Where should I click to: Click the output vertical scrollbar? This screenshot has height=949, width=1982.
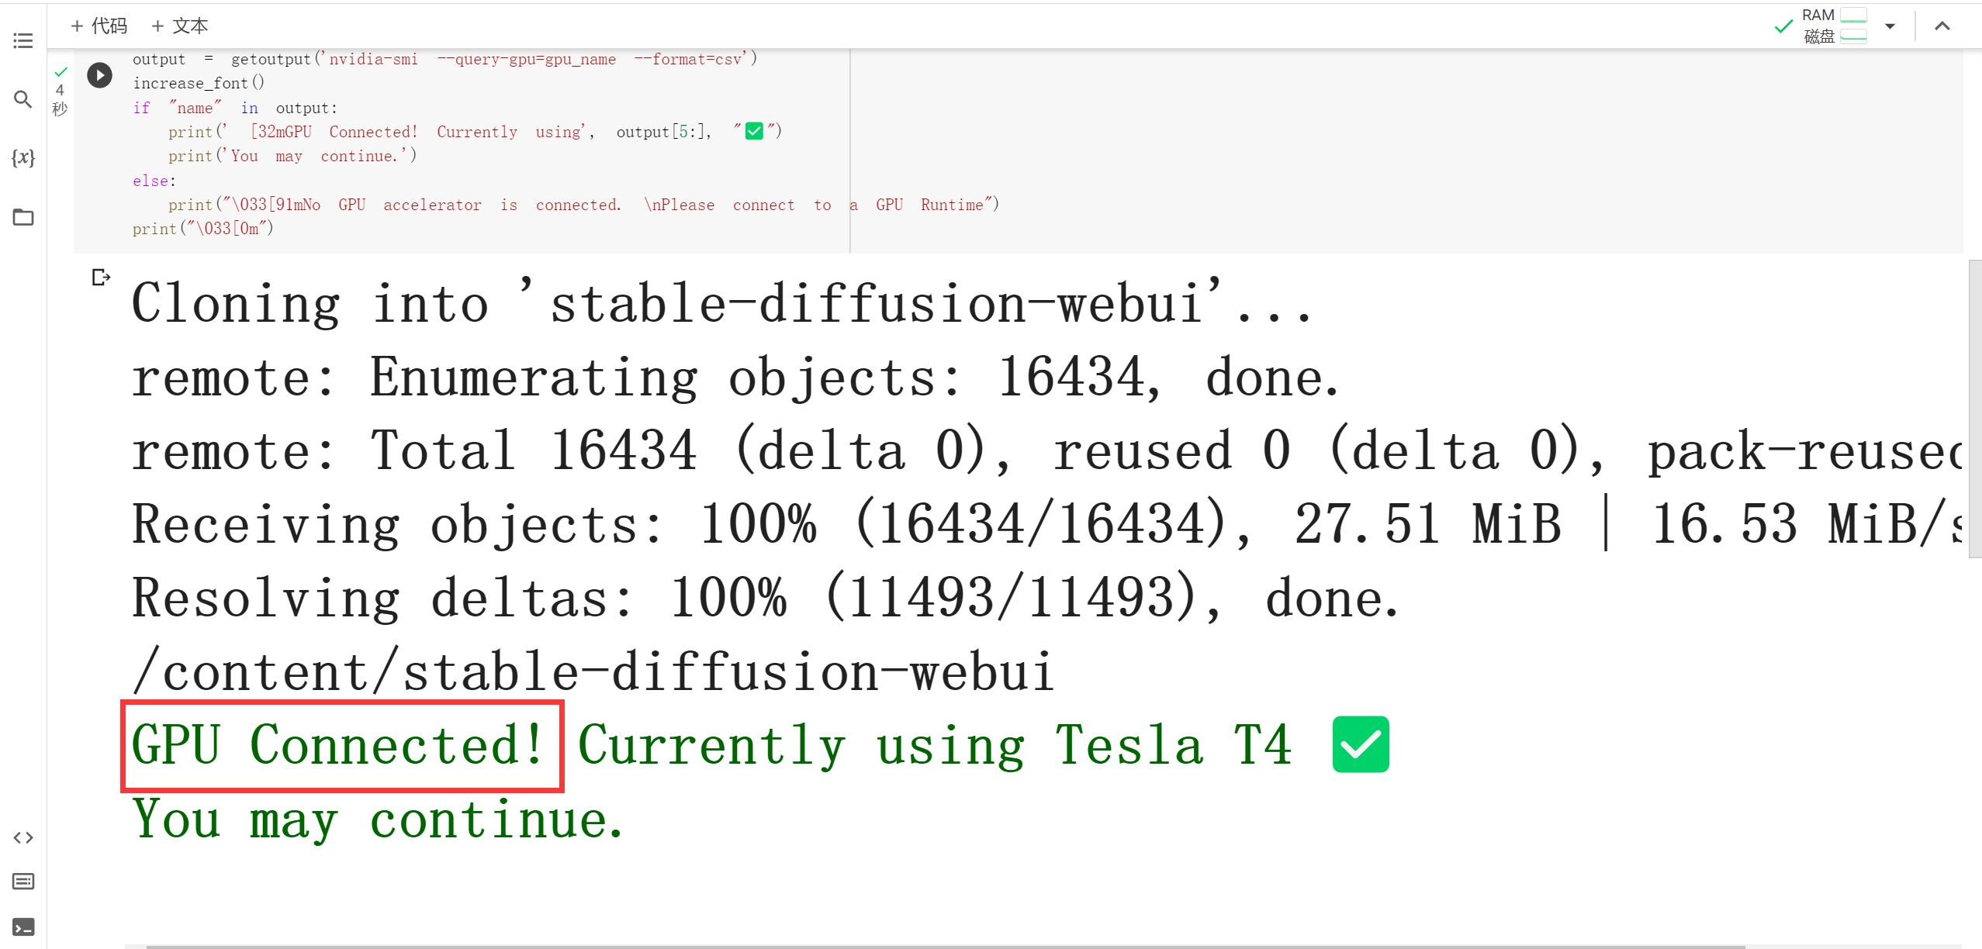point(1975,409)
